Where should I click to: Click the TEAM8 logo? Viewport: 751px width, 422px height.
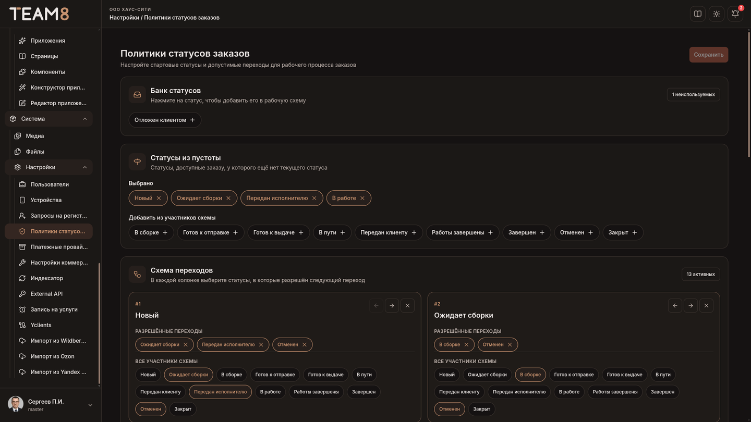pyautogui.click(x=39, y=14)
